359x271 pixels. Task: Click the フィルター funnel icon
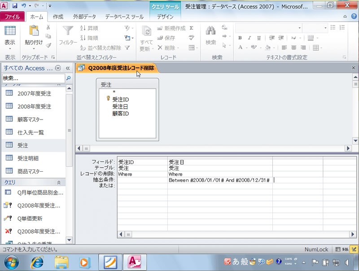point(68,31)
